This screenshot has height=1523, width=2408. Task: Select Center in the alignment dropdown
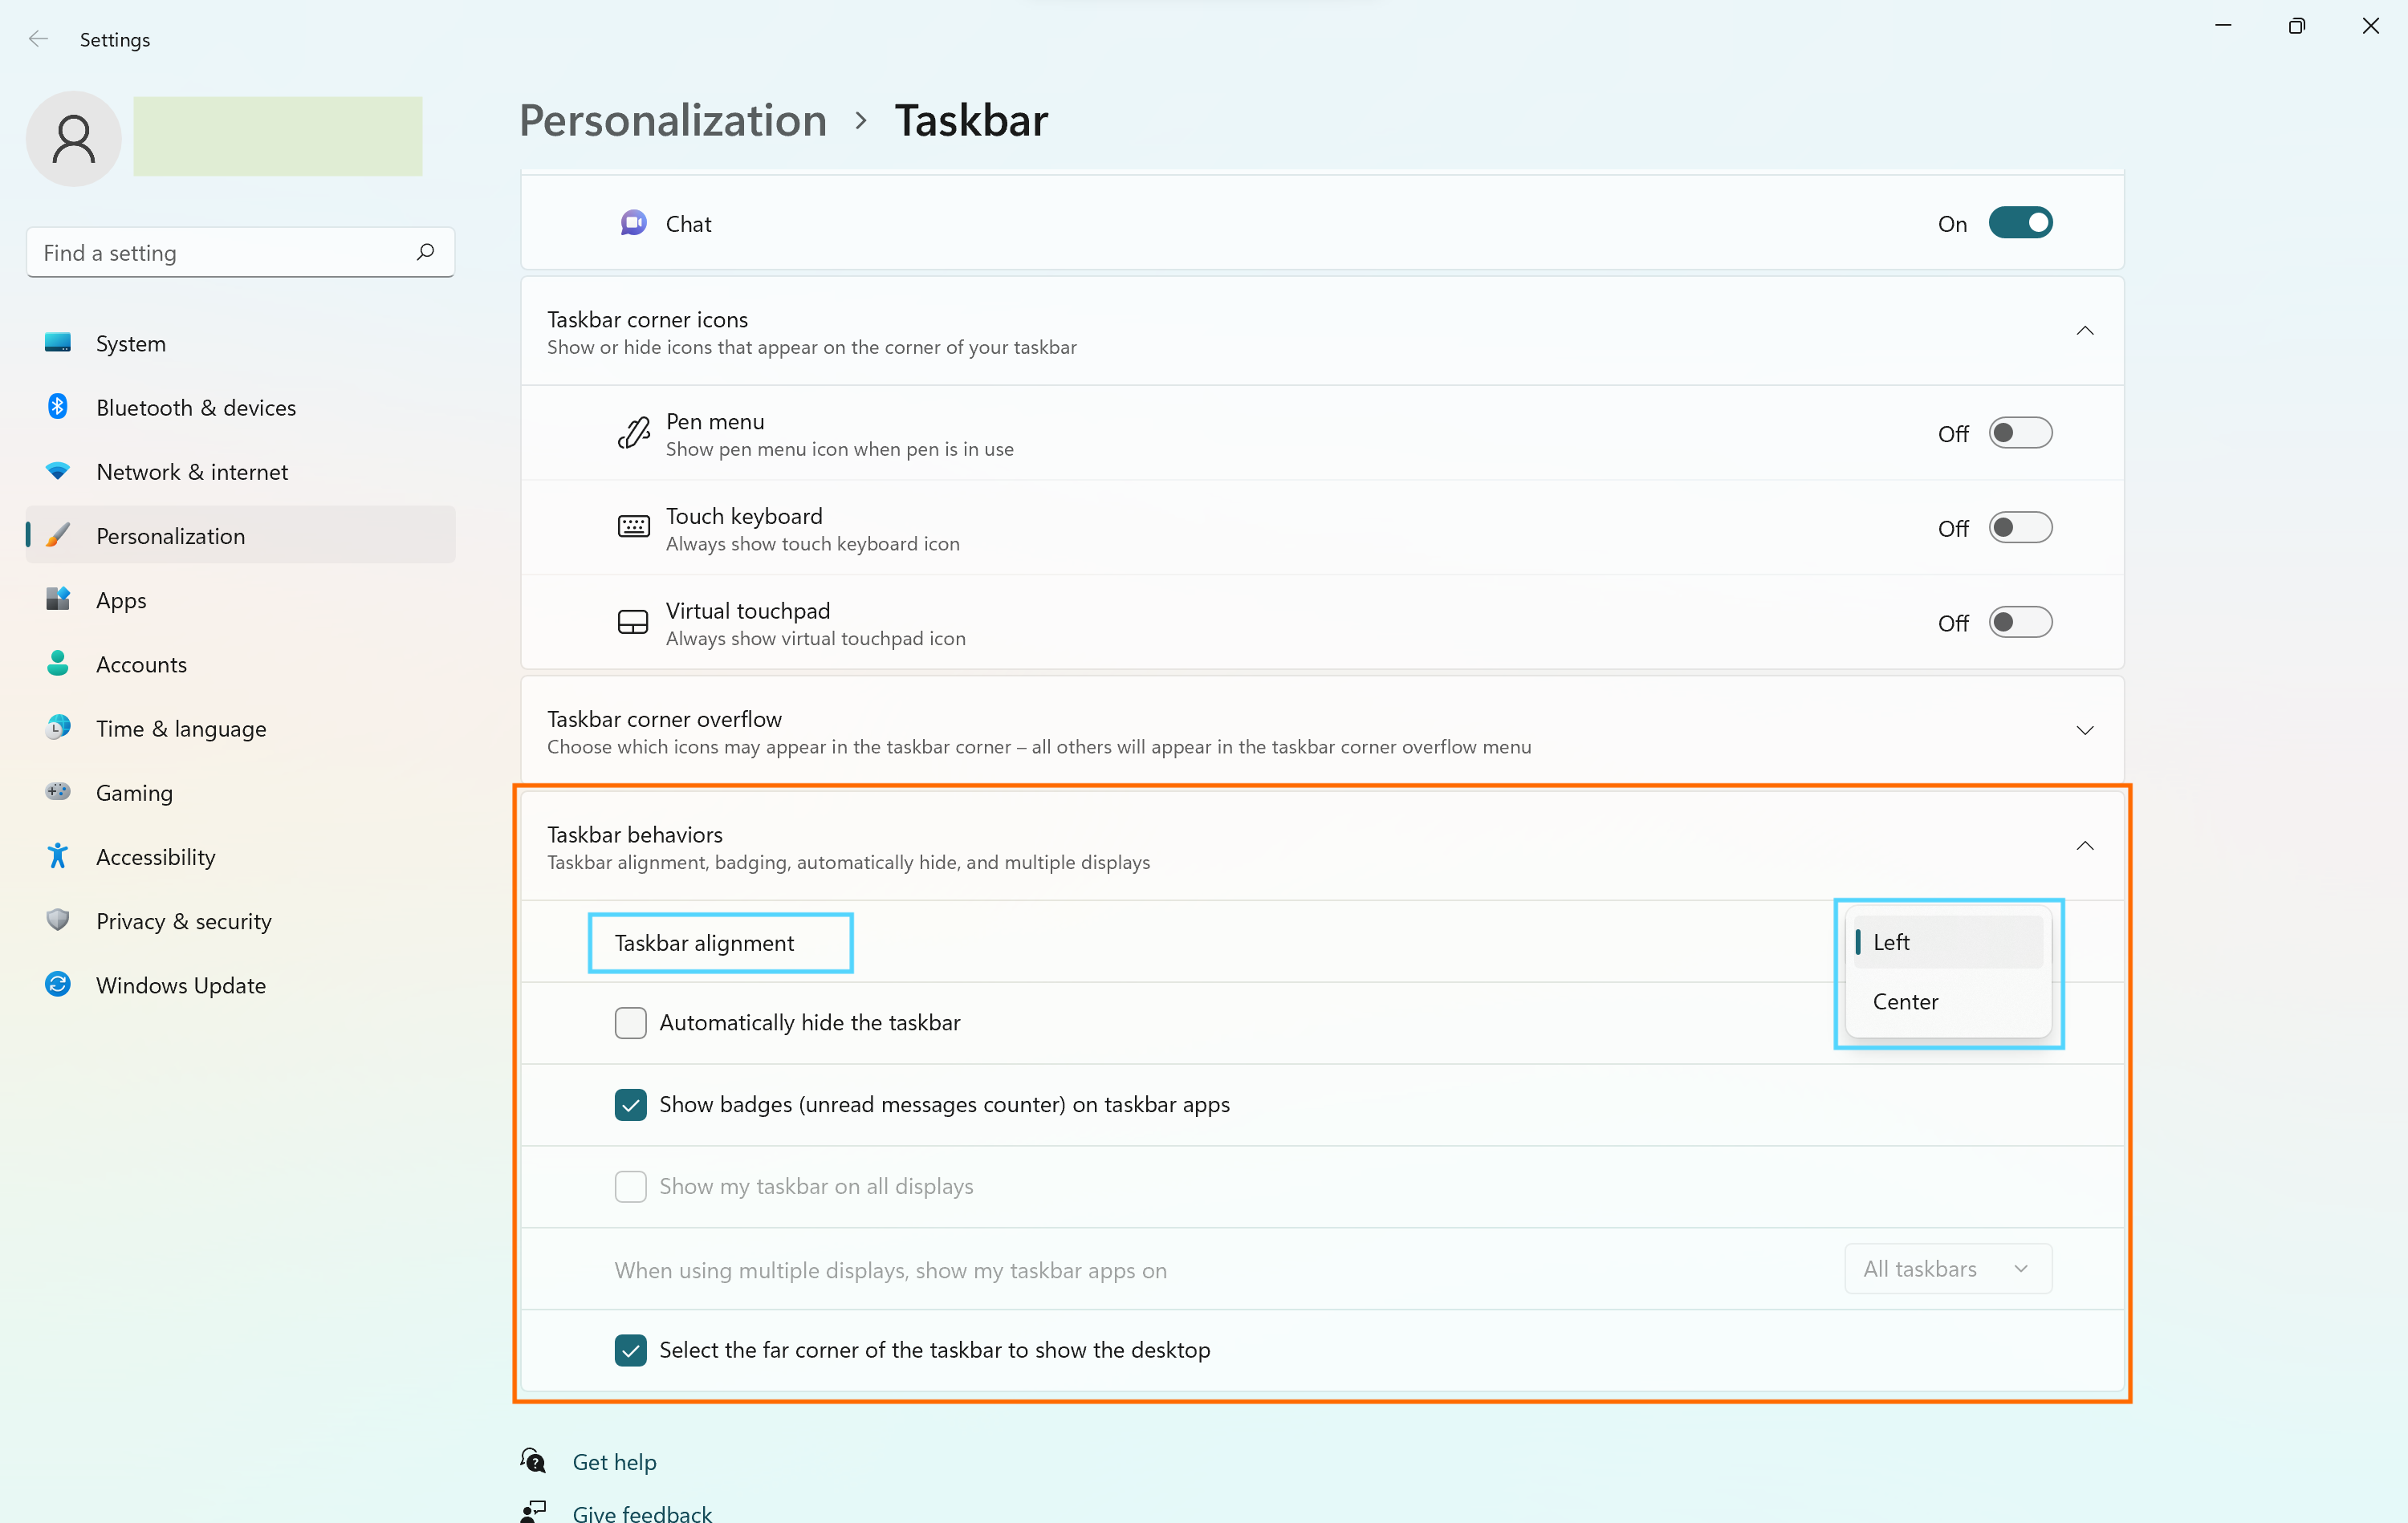point(1905,1001)
